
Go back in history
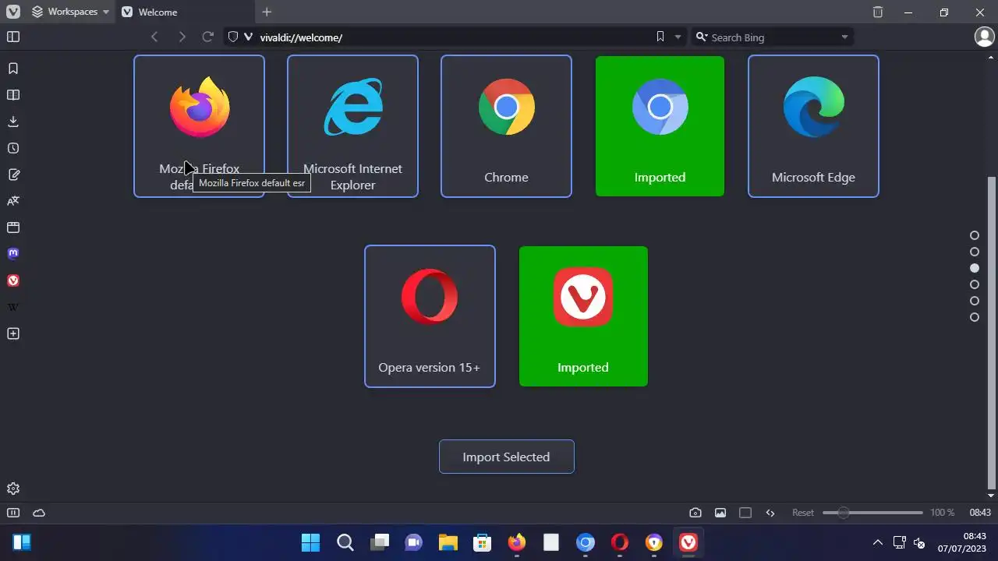click(x=154, y=37)
